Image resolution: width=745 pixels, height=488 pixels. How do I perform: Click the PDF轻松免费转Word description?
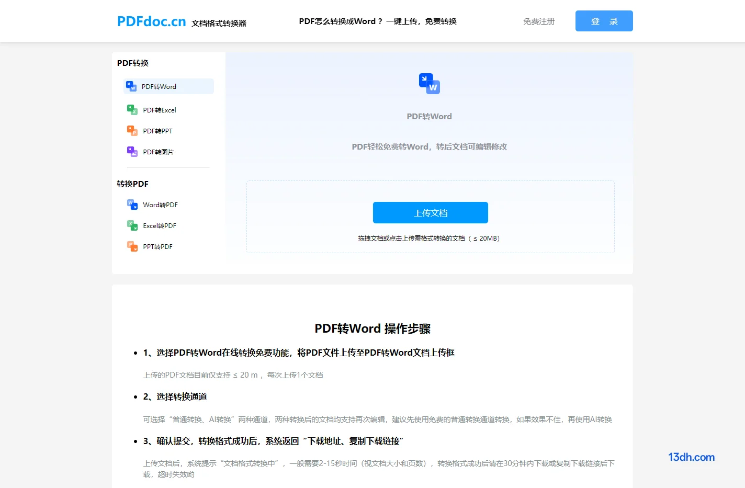point(430,147)
